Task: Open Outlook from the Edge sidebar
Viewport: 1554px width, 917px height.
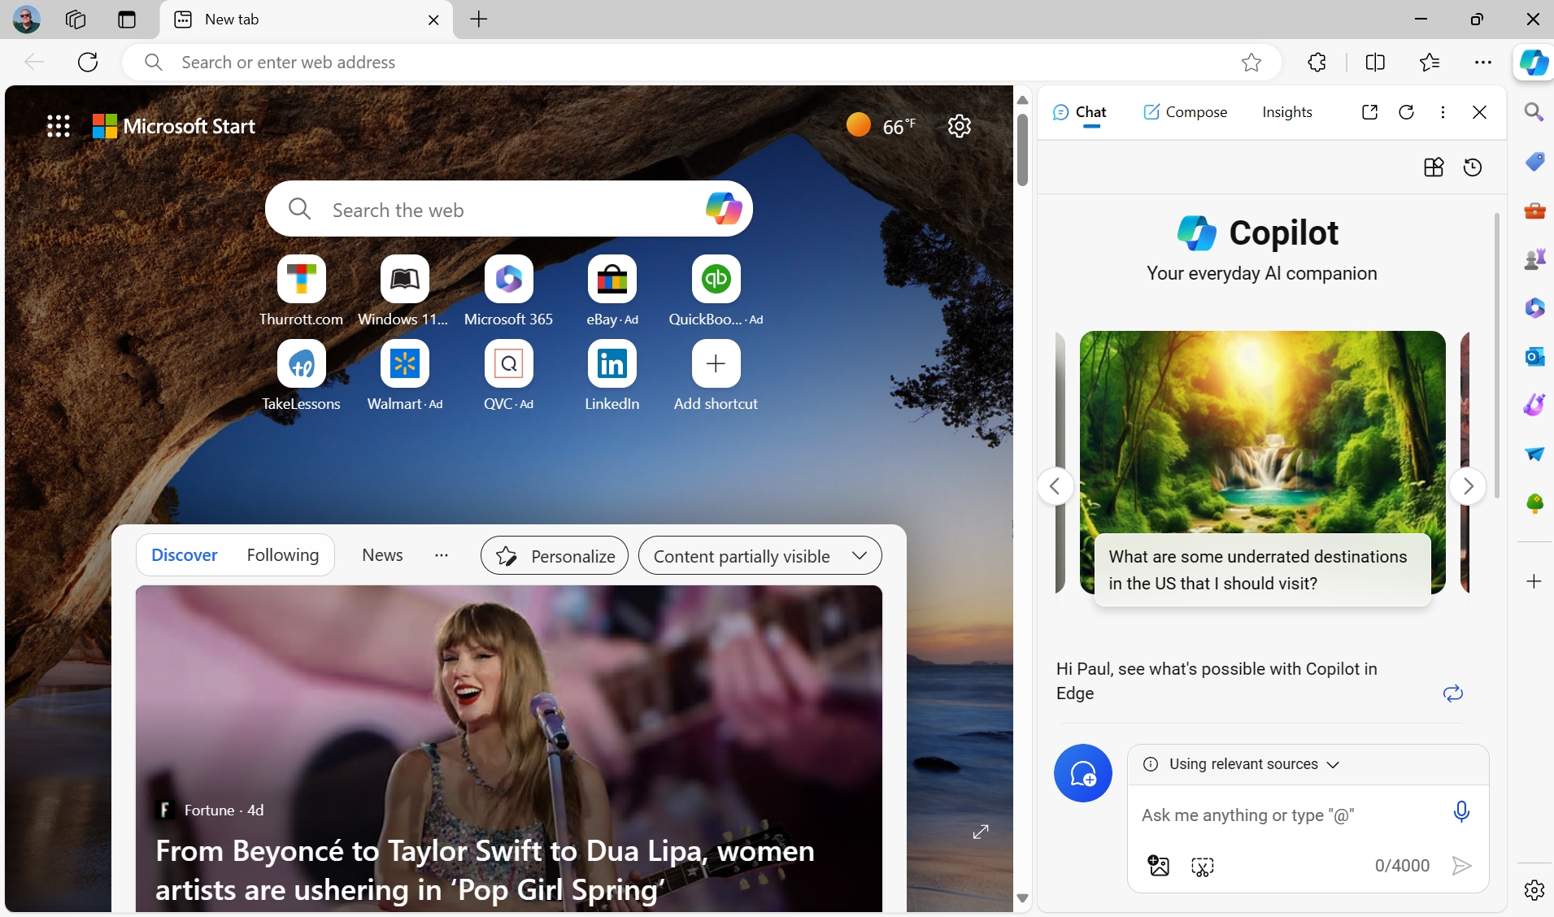Action: tap(1534, 357)
